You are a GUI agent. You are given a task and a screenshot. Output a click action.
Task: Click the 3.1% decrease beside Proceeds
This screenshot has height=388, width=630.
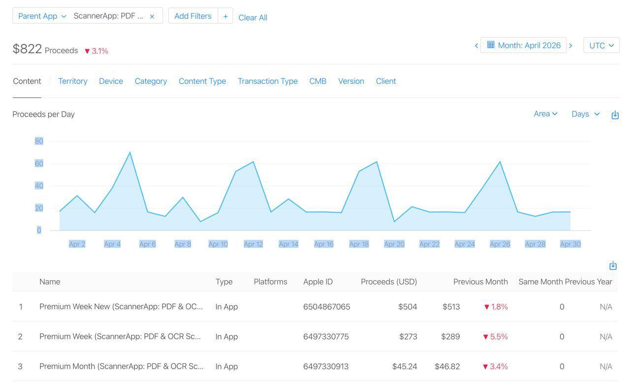point(96,51)
